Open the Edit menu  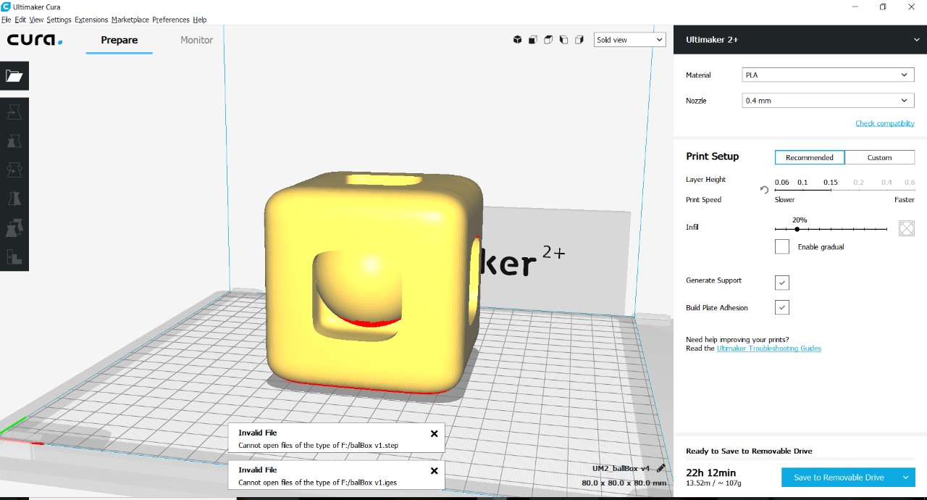[20, 20]
